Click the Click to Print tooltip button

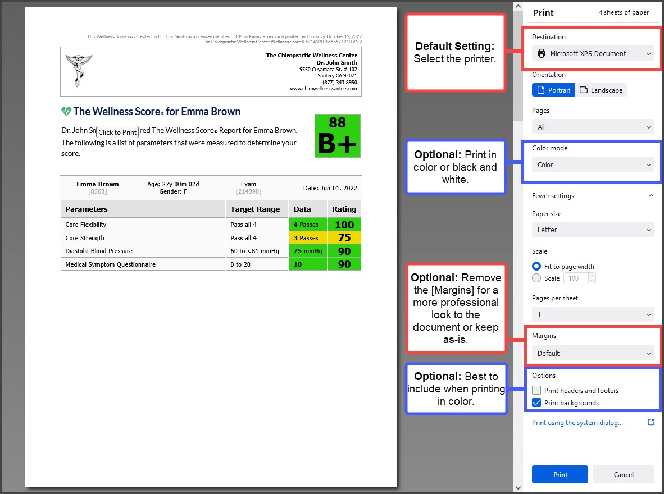coord(118,132)
